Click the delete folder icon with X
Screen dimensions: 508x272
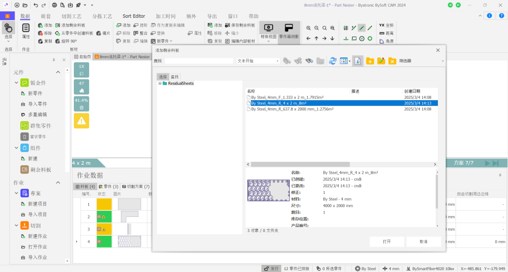[392, 61]
